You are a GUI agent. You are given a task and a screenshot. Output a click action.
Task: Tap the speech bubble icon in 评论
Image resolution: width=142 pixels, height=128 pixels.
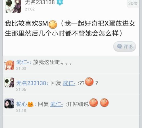pyautogui.click(x=119, y=46)
